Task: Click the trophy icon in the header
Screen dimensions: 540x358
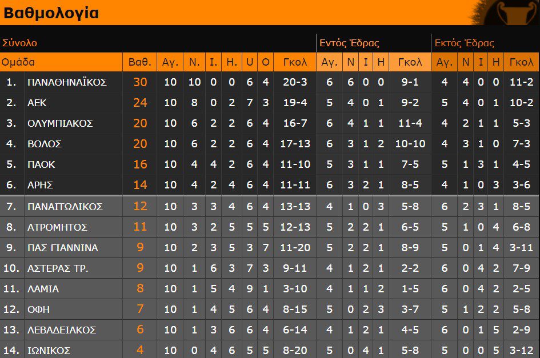Action: tap(511, 13)
